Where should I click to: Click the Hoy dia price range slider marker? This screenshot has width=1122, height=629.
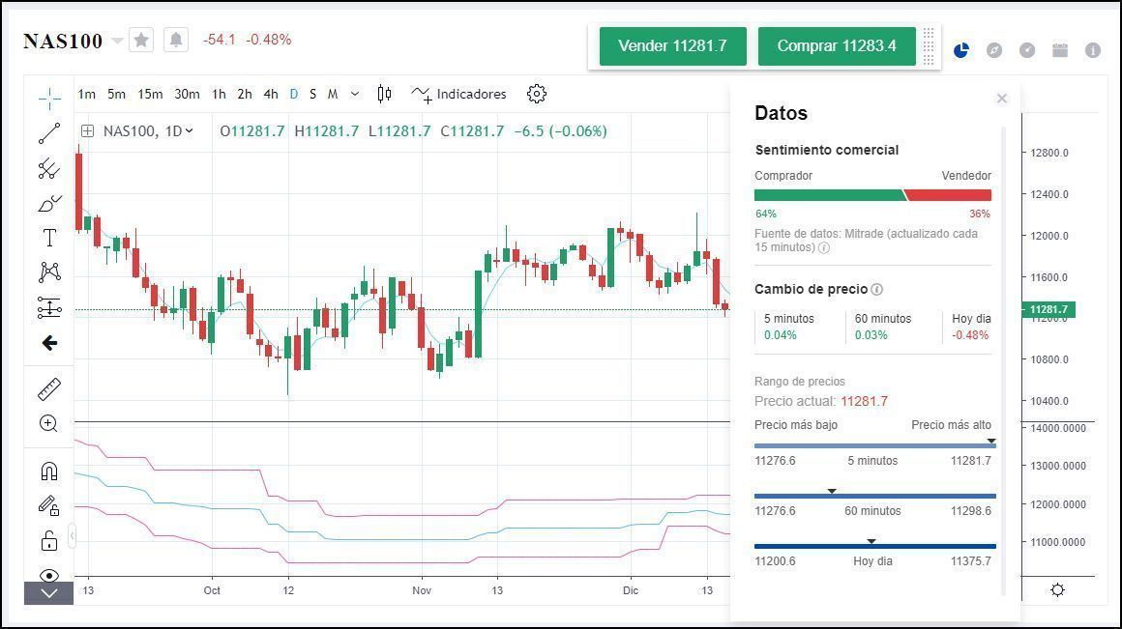click(871, 541)
